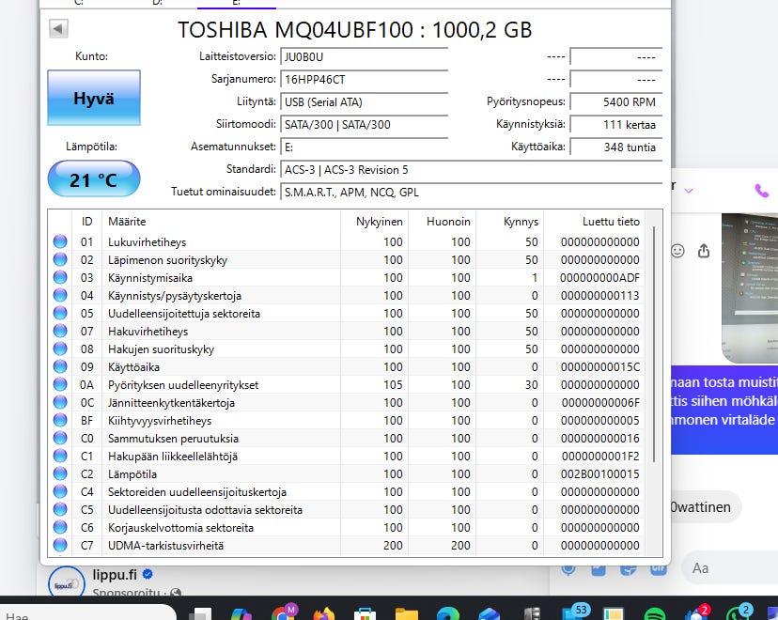The image size is (778, 620).
Task: Click the Käynnistyksiä field 111 kertaa
Action: pos(616,125)
